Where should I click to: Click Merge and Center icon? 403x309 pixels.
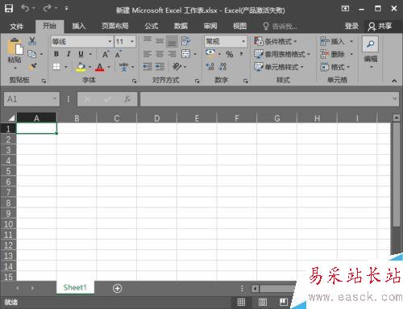point(185,54)
